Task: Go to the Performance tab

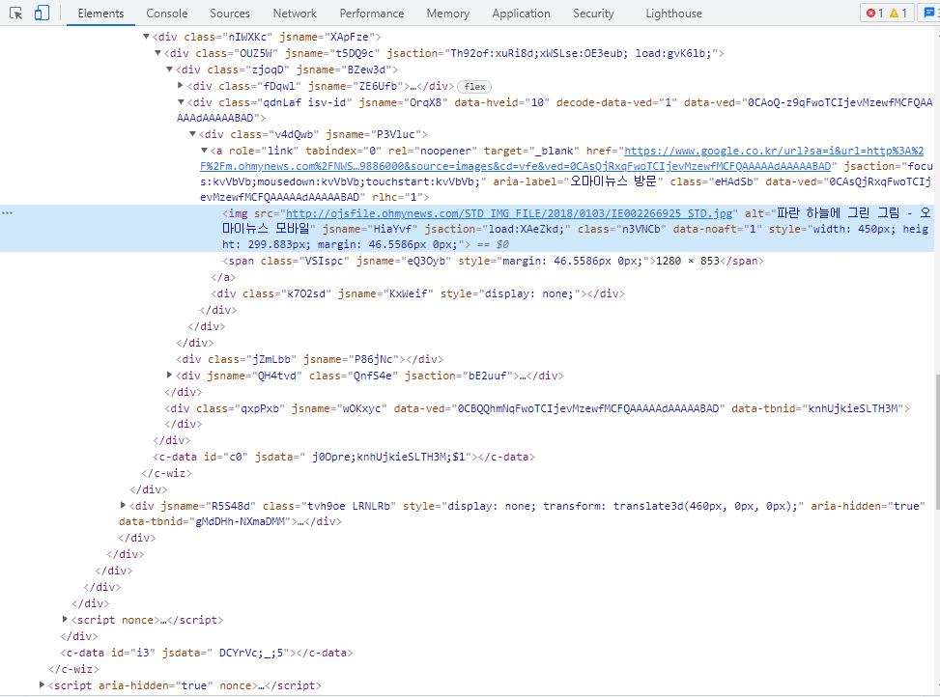Action: point(372,14)
